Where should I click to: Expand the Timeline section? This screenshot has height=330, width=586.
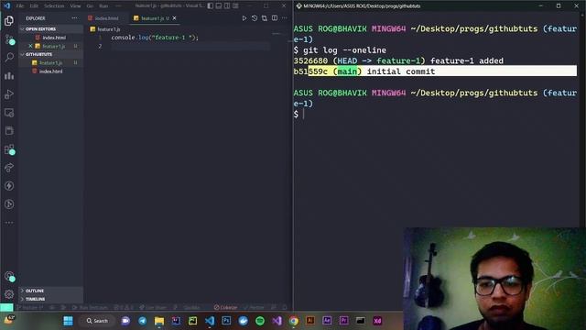tap(51, 299)
